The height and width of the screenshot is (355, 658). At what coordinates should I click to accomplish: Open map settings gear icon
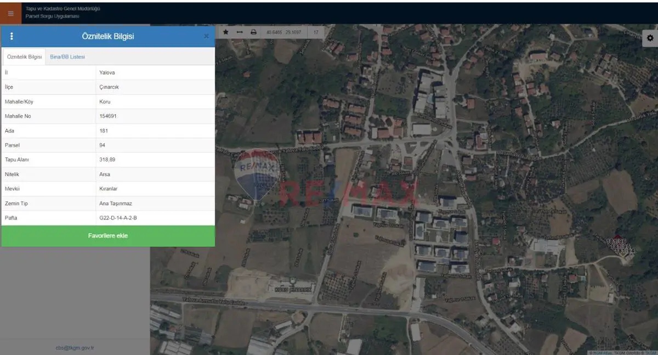point(650,38)
